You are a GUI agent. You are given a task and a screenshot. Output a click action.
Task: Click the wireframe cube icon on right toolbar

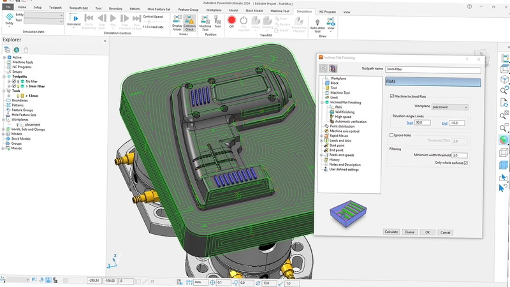click(x=504, y=152)
